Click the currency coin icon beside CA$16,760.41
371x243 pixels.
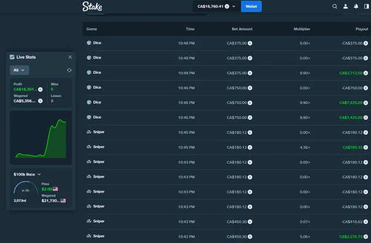tap(227, 7)
